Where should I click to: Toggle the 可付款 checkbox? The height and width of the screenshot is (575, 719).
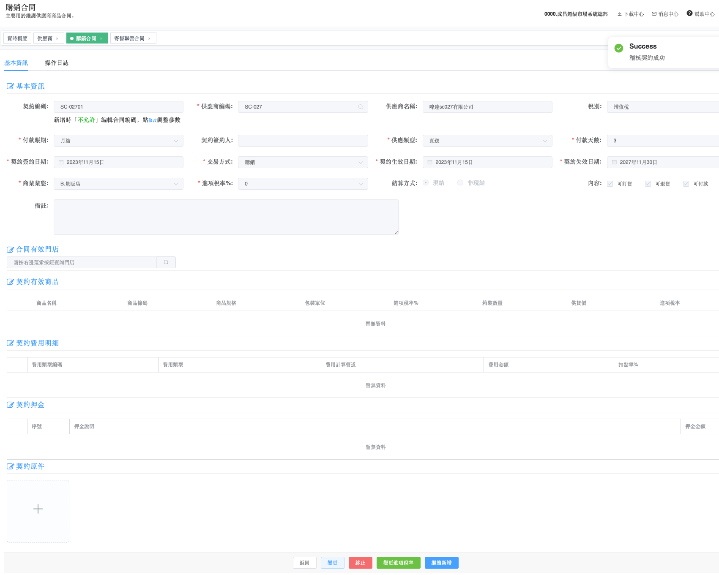click(686, 184)
